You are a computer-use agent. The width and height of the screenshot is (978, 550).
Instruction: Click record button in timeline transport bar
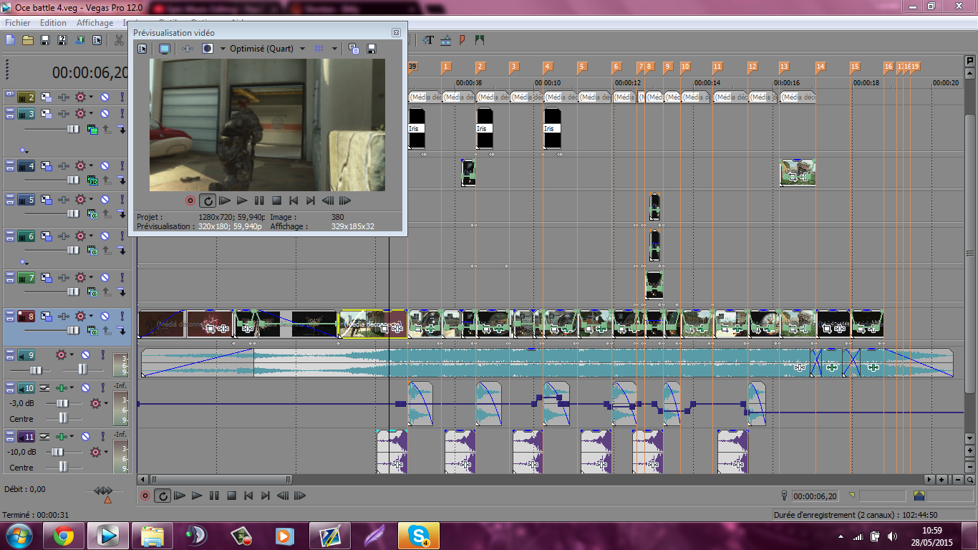145,496
